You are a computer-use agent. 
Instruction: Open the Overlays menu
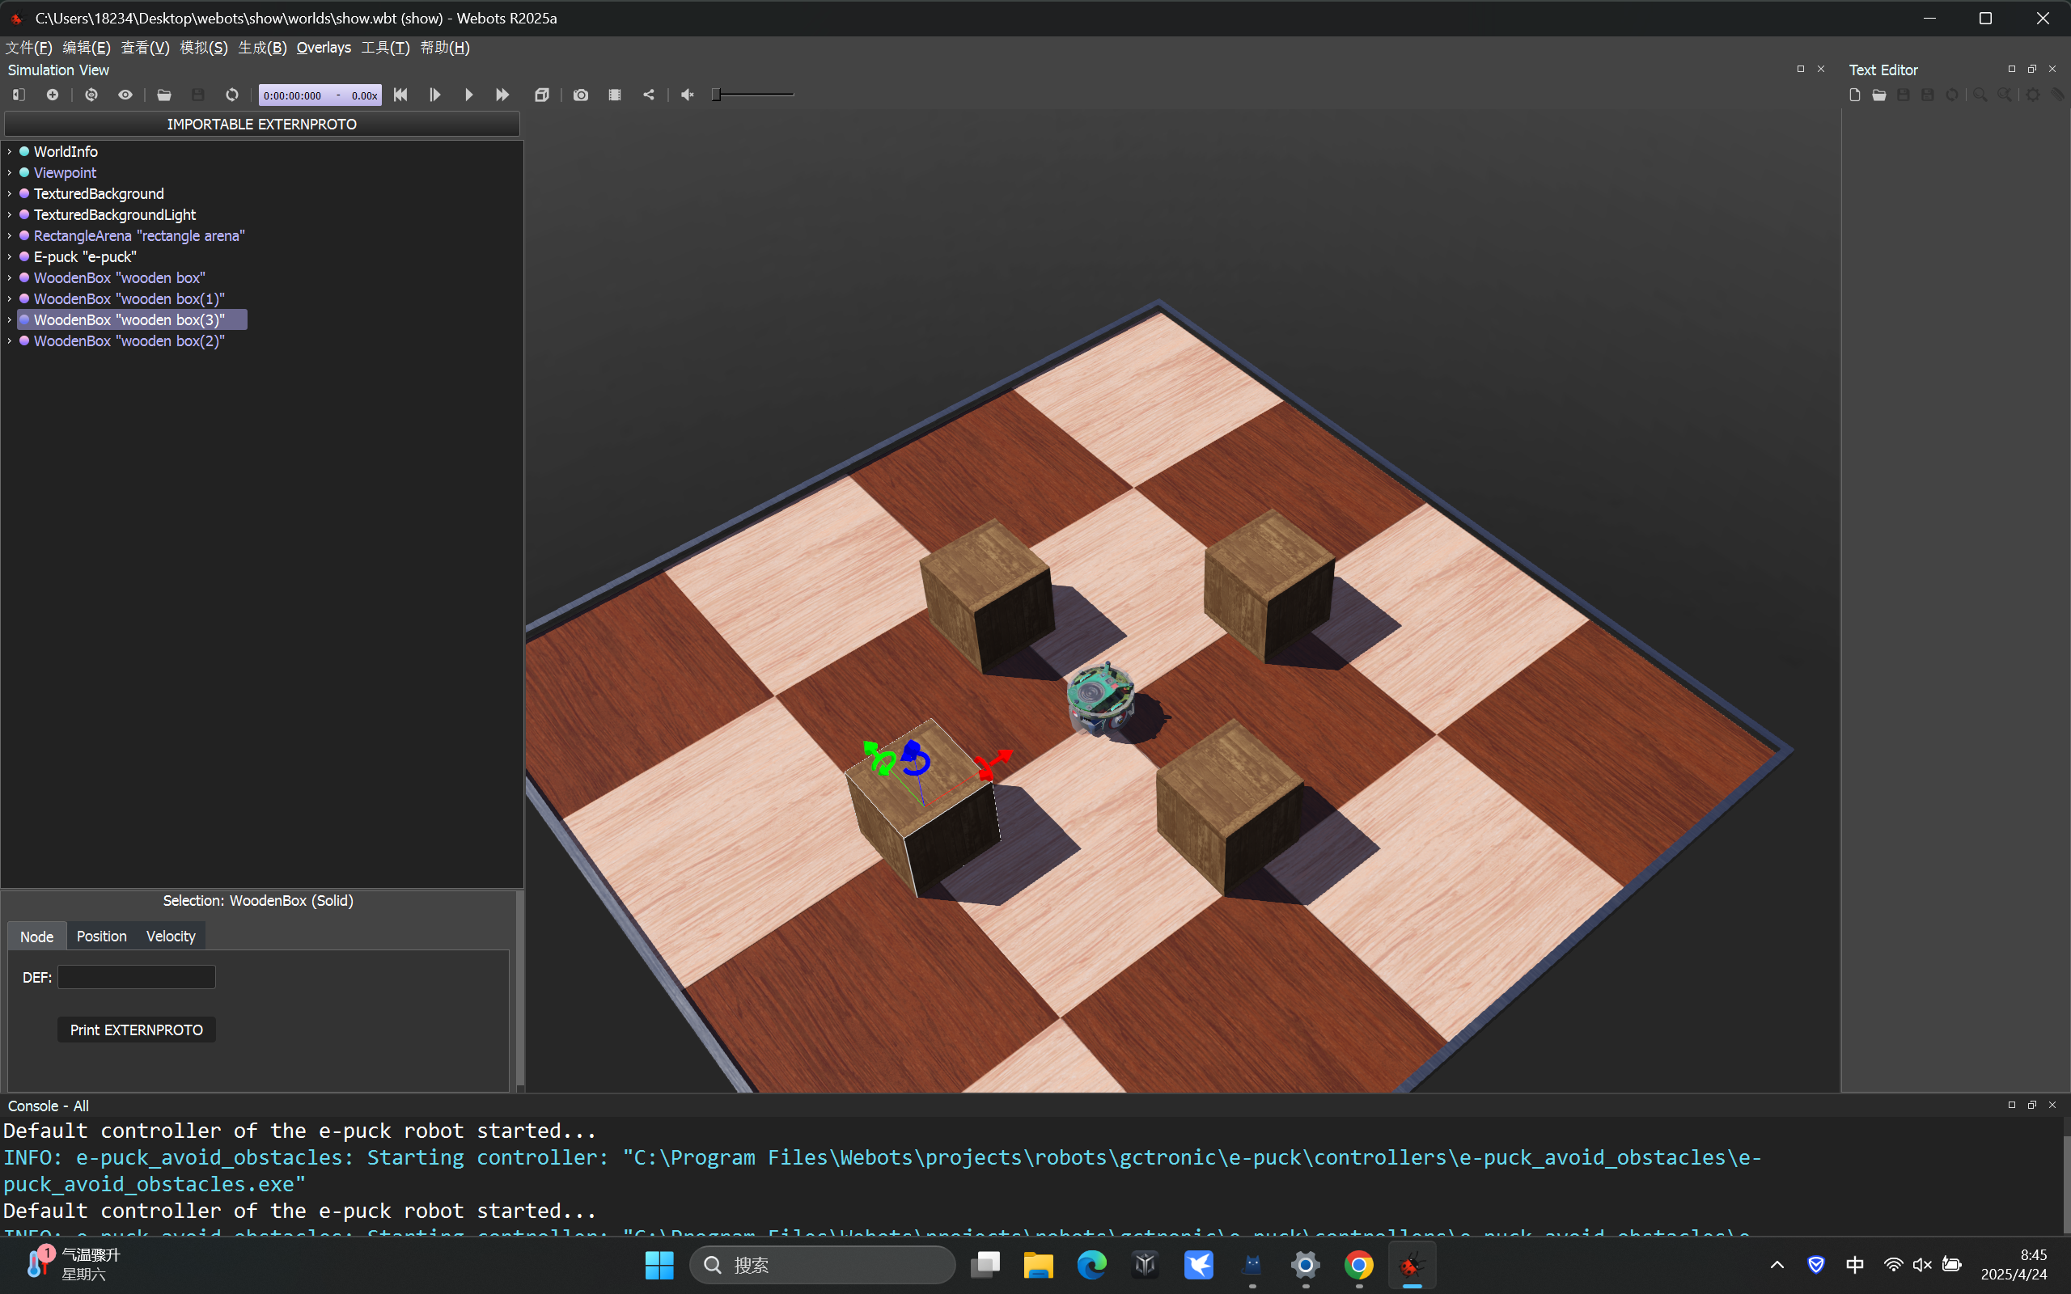click(323, 48)
